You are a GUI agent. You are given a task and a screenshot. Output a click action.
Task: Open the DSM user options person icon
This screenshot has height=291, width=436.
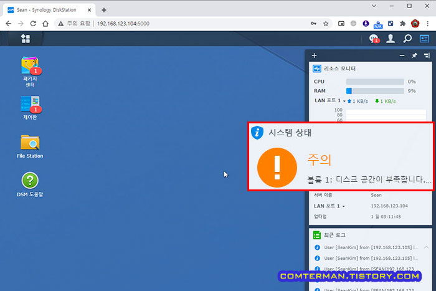(391, 39)
